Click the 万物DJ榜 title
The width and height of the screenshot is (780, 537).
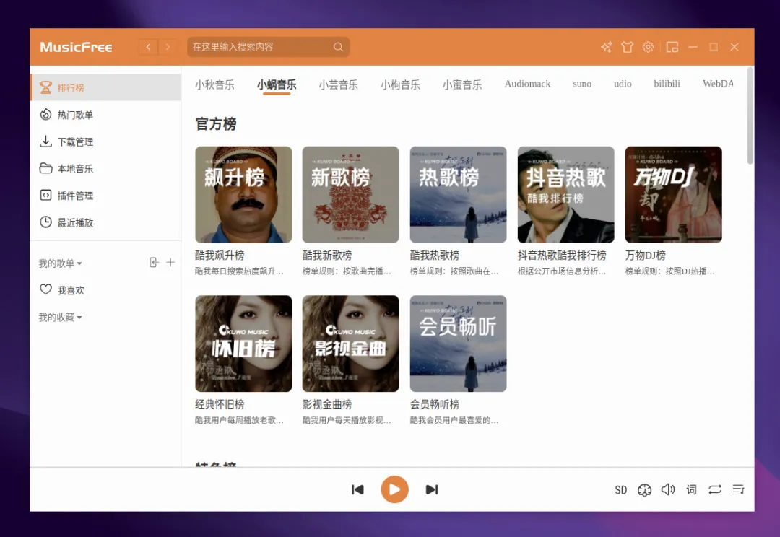click(x=645, y=255)
